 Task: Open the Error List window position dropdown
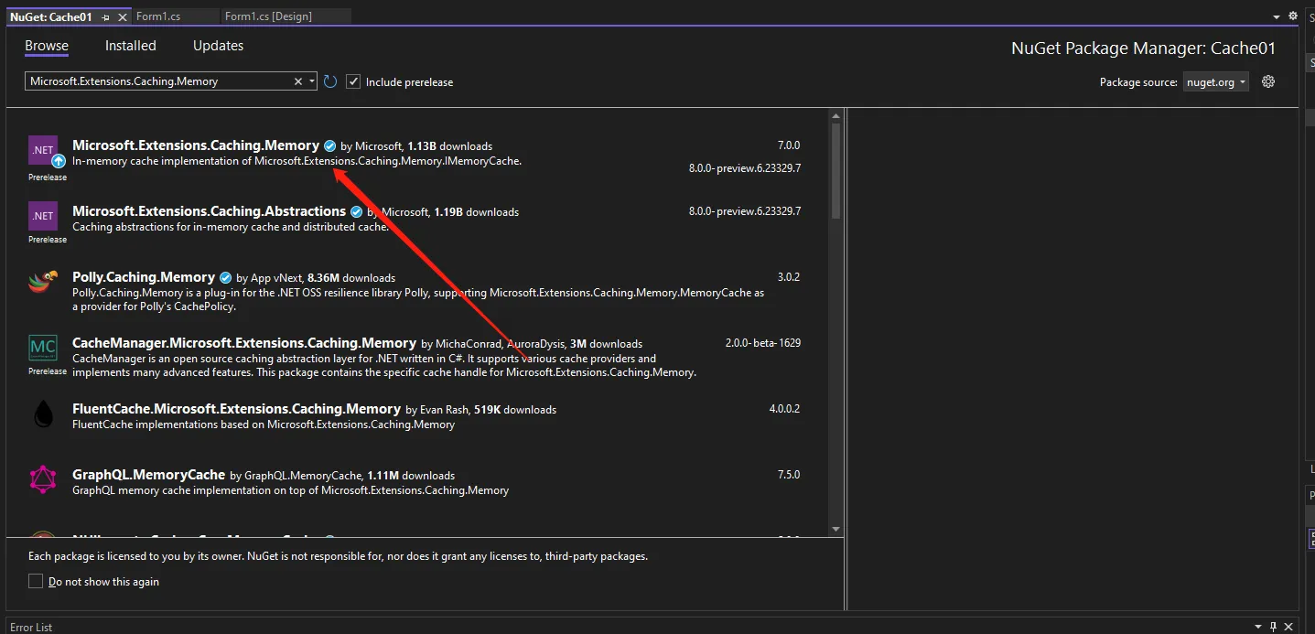tap(1260, 627)
